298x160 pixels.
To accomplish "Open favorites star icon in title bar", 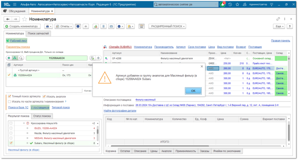I will (x=237, y=4).
